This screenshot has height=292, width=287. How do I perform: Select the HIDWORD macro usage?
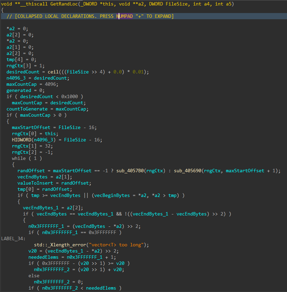coord(22,140)
